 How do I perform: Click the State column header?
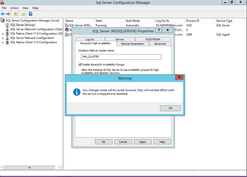coord(109,21)
